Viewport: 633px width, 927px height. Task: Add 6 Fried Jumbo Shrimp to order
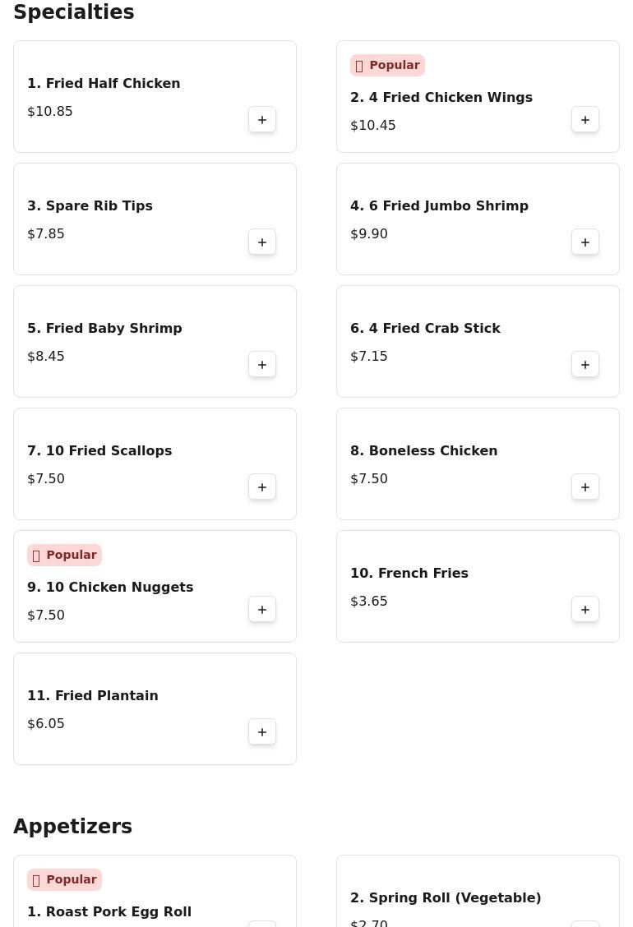(585, 242)
